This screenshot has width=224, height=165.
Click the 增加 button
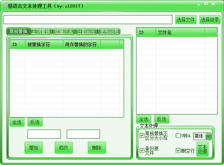pos(34,148)
